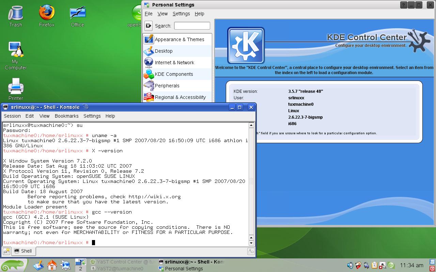Viewport: 436px width, 272px height.
Task: Open Konsole Bookmarks menu
Action: 67,116
